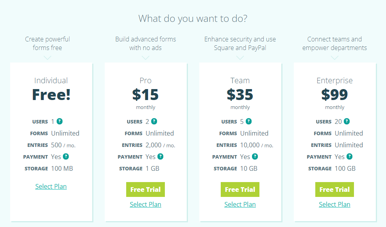Click the help icon next to Individual Users

59,121
